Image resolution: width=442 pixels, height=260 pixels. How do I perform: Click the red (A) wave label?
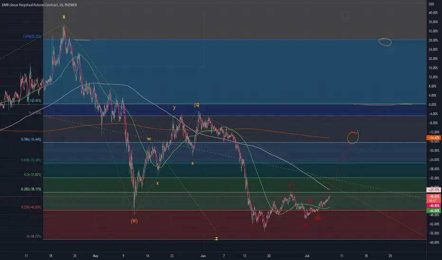pyautogui.click(x=292, y=184)
